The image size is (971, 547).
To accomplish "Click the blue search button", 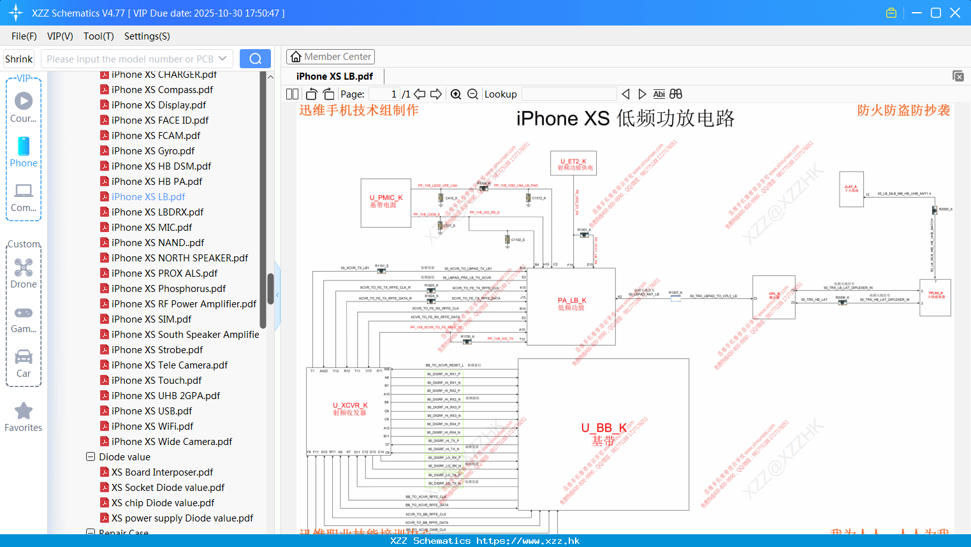I will tap(255, 59).
